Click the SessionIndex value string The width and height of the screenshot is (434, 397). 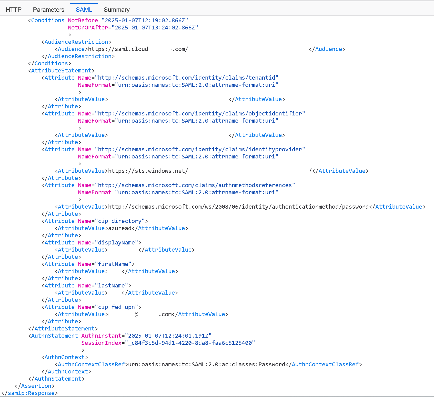click(190, 343)
